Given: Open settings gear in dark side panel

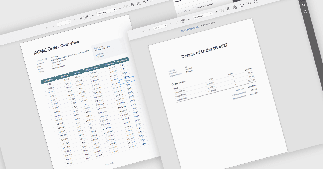Looking at the screenshot, I should tap(303, 5).
